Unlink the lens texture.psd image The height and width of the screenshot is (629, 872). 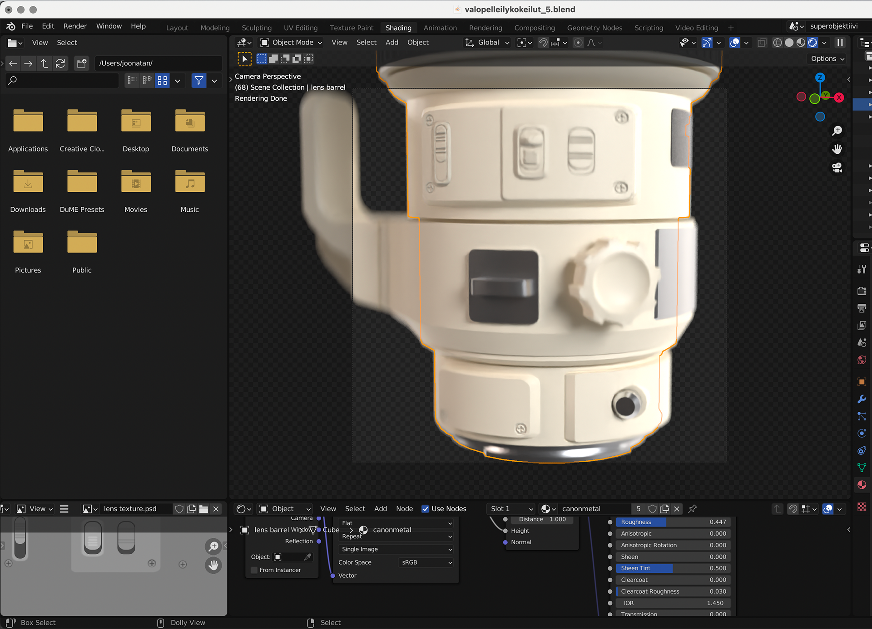coord(216,509)
